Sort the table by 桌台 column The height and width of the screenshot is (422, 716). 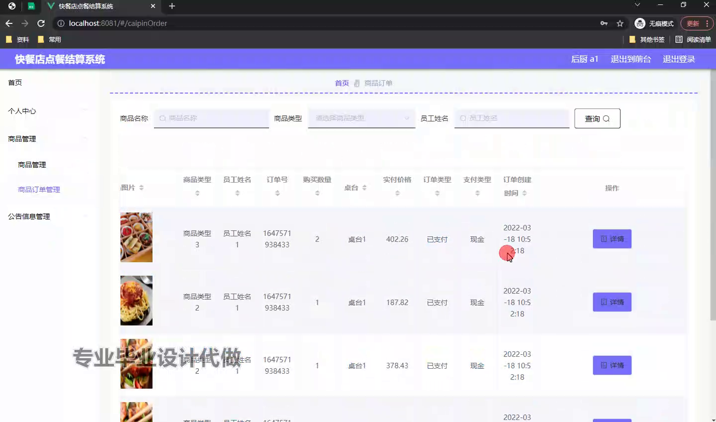[x=364, y=188]
